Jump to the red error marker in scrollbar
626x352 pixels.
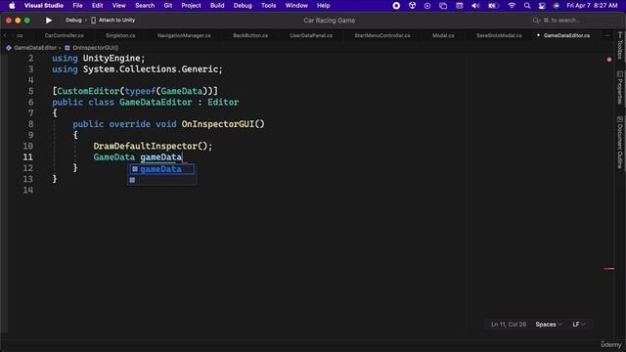(x=609, y=269)
